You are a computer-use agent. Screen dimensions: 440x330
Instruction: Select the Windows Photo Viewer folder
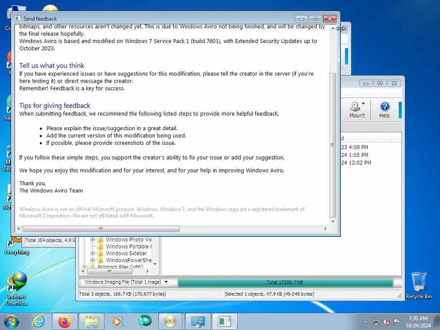coord(124,240)
